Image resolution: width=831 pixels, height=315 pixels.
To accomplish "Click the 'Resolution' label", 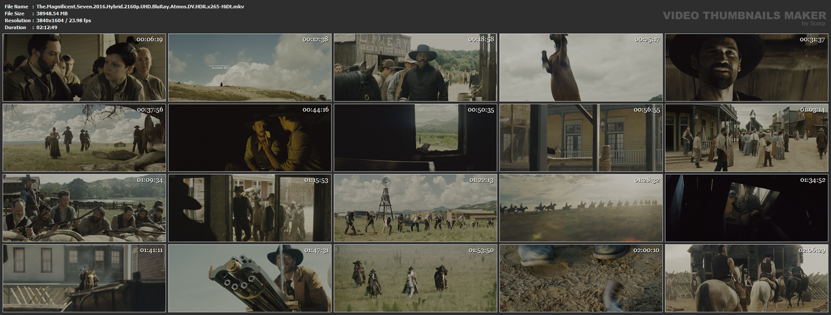I will 16,20.
